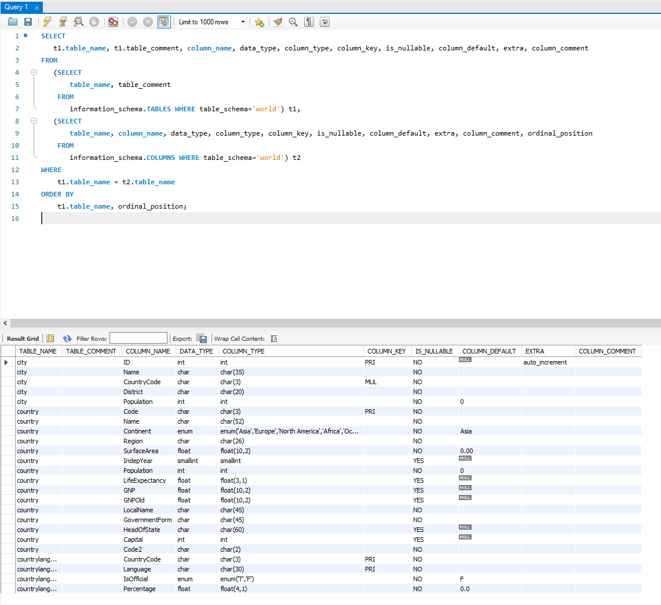Select the char(60) cell
The height and width of the screenshot is (605, 661).
290,530
